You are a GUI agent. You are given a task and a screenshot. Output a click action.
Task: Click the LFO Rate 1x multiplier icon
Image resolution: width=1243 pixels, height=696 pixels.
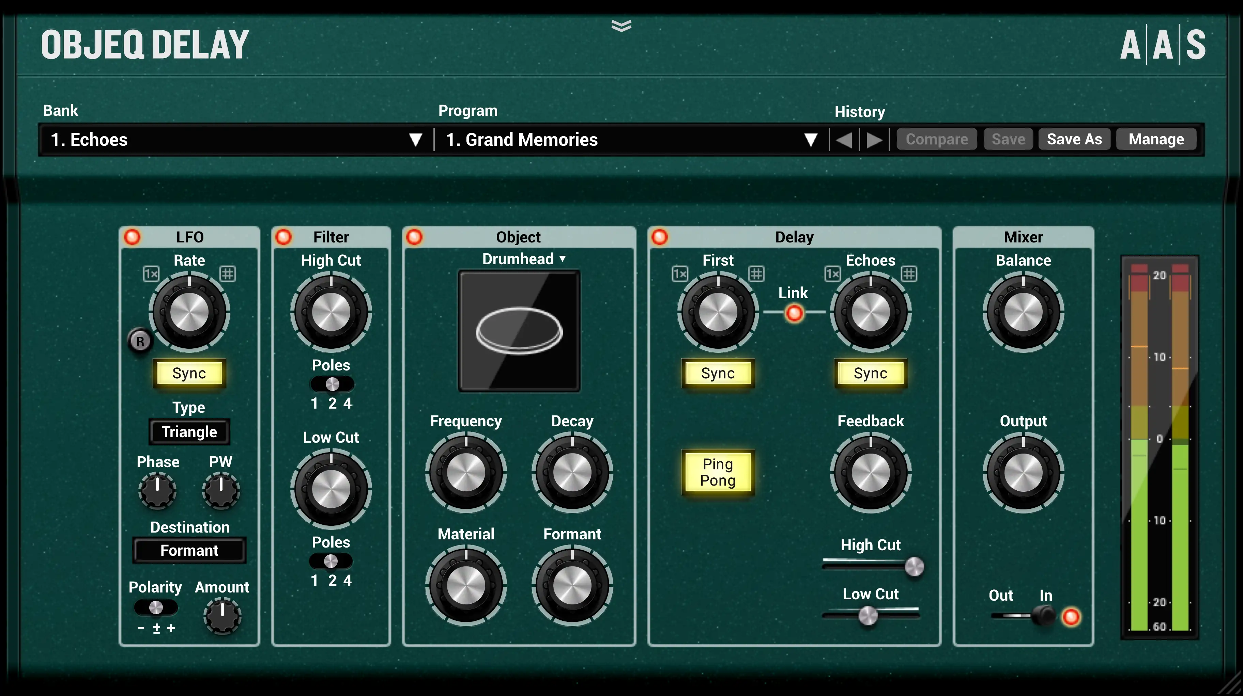(151, 274)
